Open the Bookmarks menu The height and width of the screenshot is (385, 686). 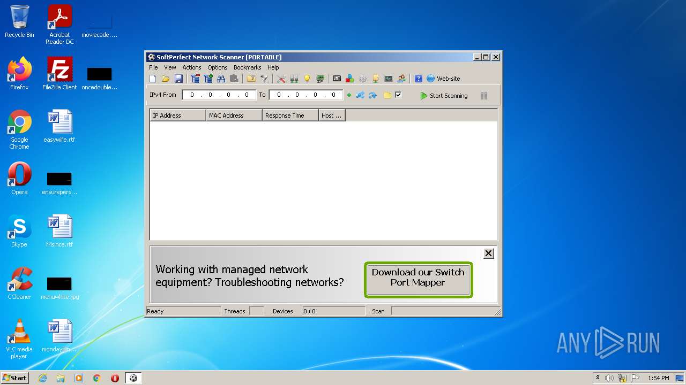pos(247,67)
